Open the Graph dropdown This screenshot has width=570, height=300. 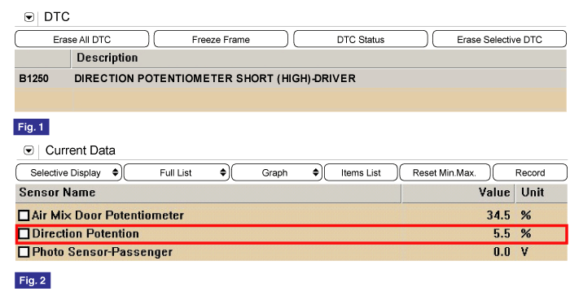click(x=277, y=172)
